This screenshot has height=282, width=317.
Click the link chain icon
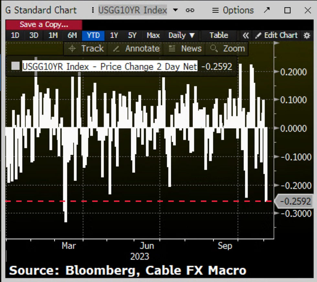pos(190,10)
